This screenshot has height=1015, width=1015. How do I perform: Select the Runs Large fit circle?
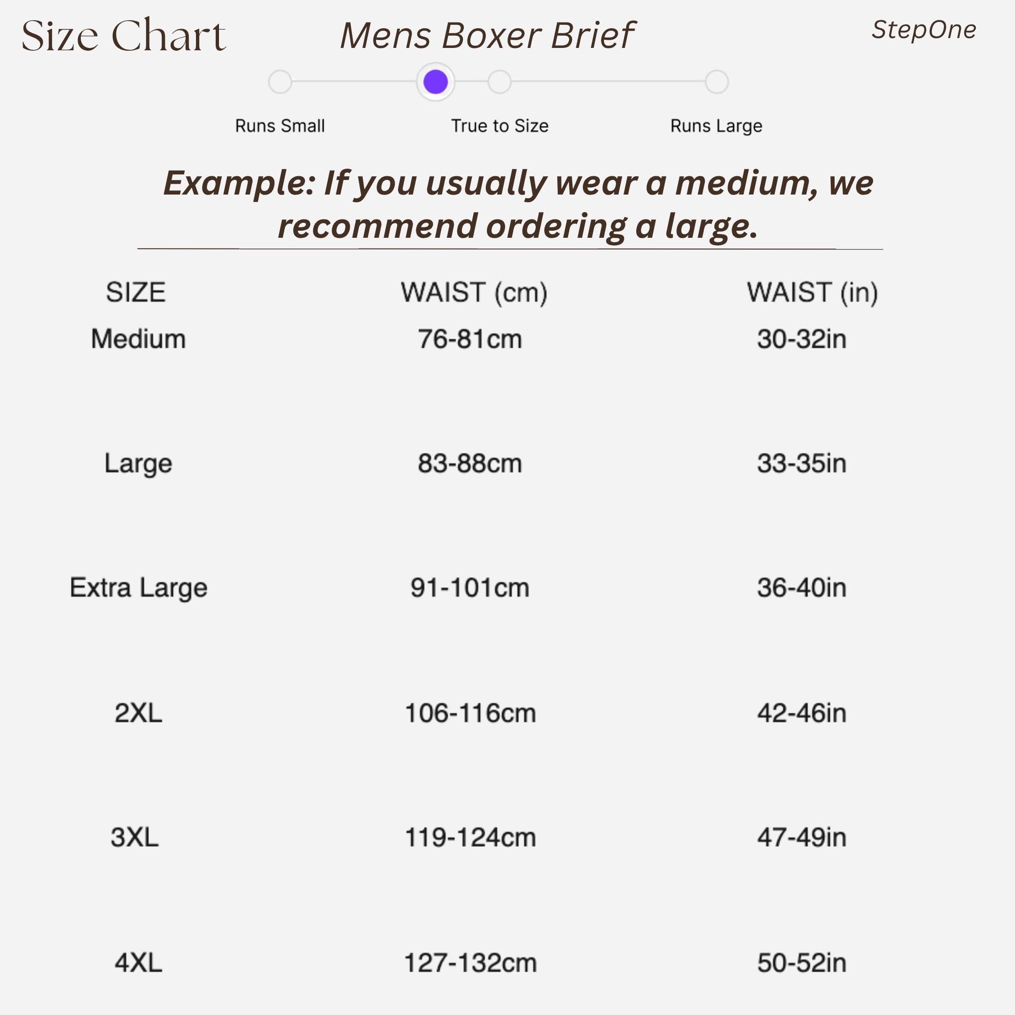(717, 82)
